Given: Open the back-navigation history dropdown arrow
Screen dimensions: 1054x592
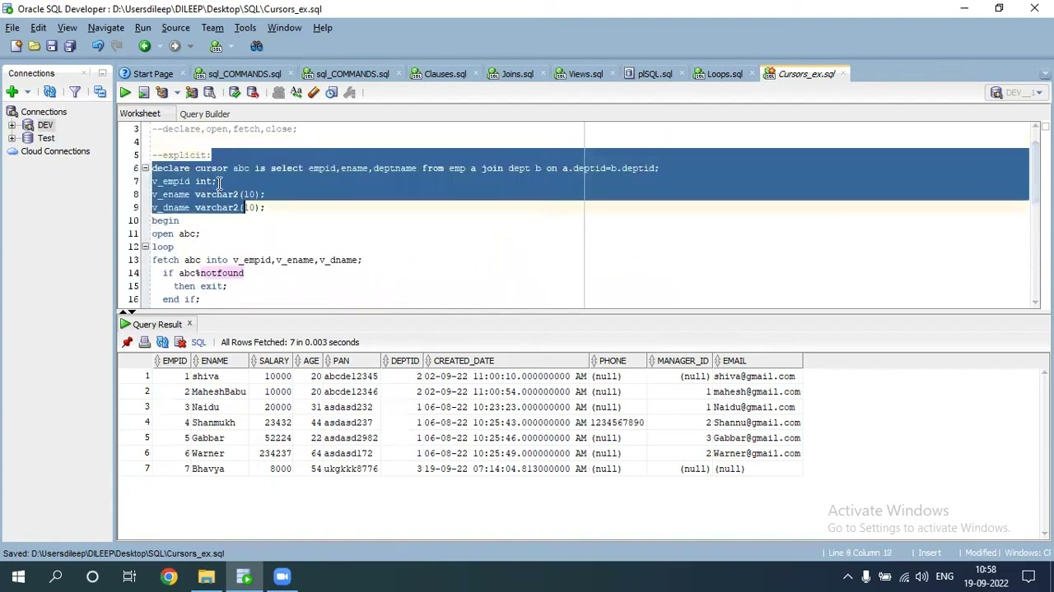Looking at the screenshot, I should [158, 46].
